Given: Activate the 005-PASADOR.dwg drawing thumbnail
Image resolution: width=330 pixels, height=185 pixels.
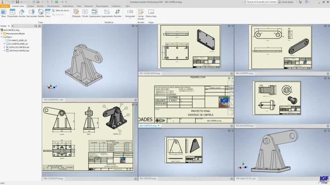Looking at the screenshot, I should pyautogui.click(x=277, y=98).
